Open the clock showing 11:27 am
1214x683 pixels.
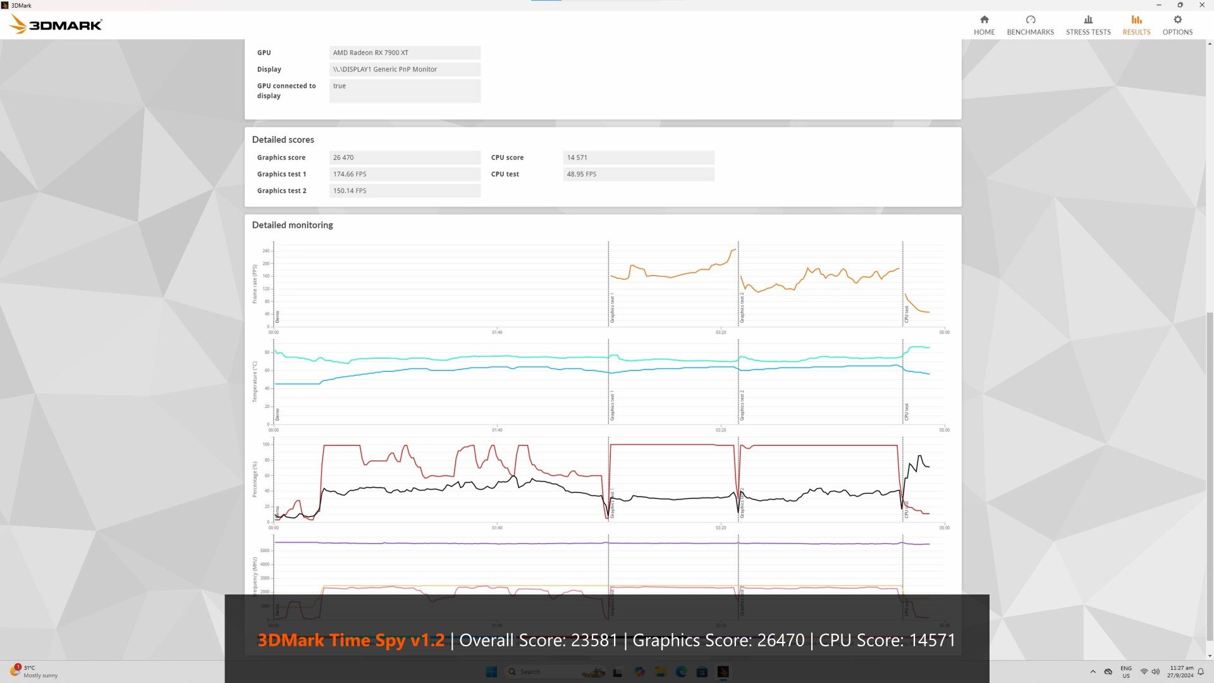pyautogui.click(x=1180, y=672)
